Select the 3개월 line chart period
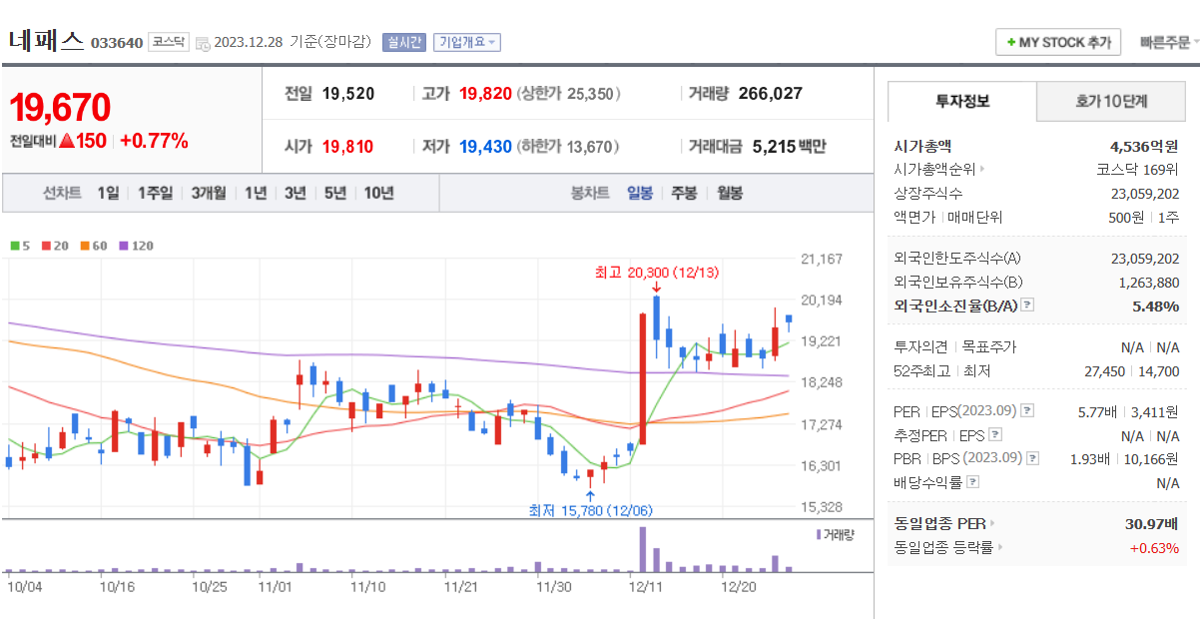Viewport: 1202px width, 619px height. pyautogui.click(x=209, y=194)
